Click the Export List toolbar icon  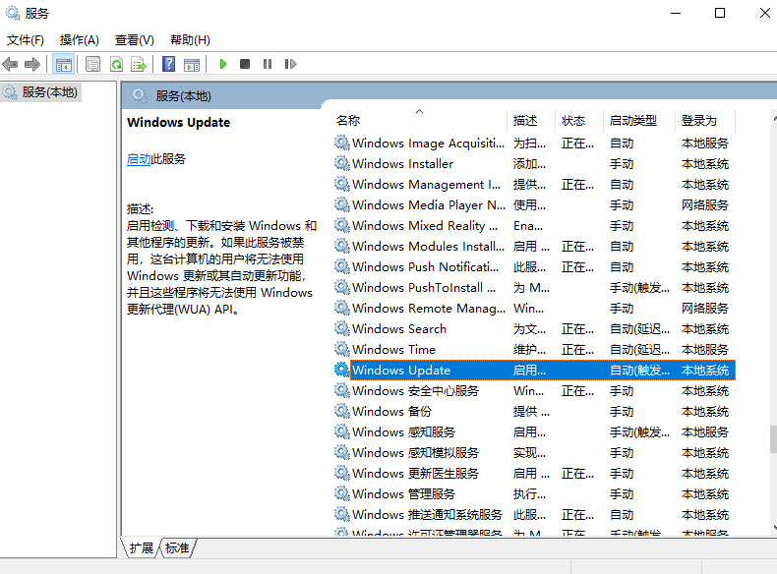[x=139, y=64]
